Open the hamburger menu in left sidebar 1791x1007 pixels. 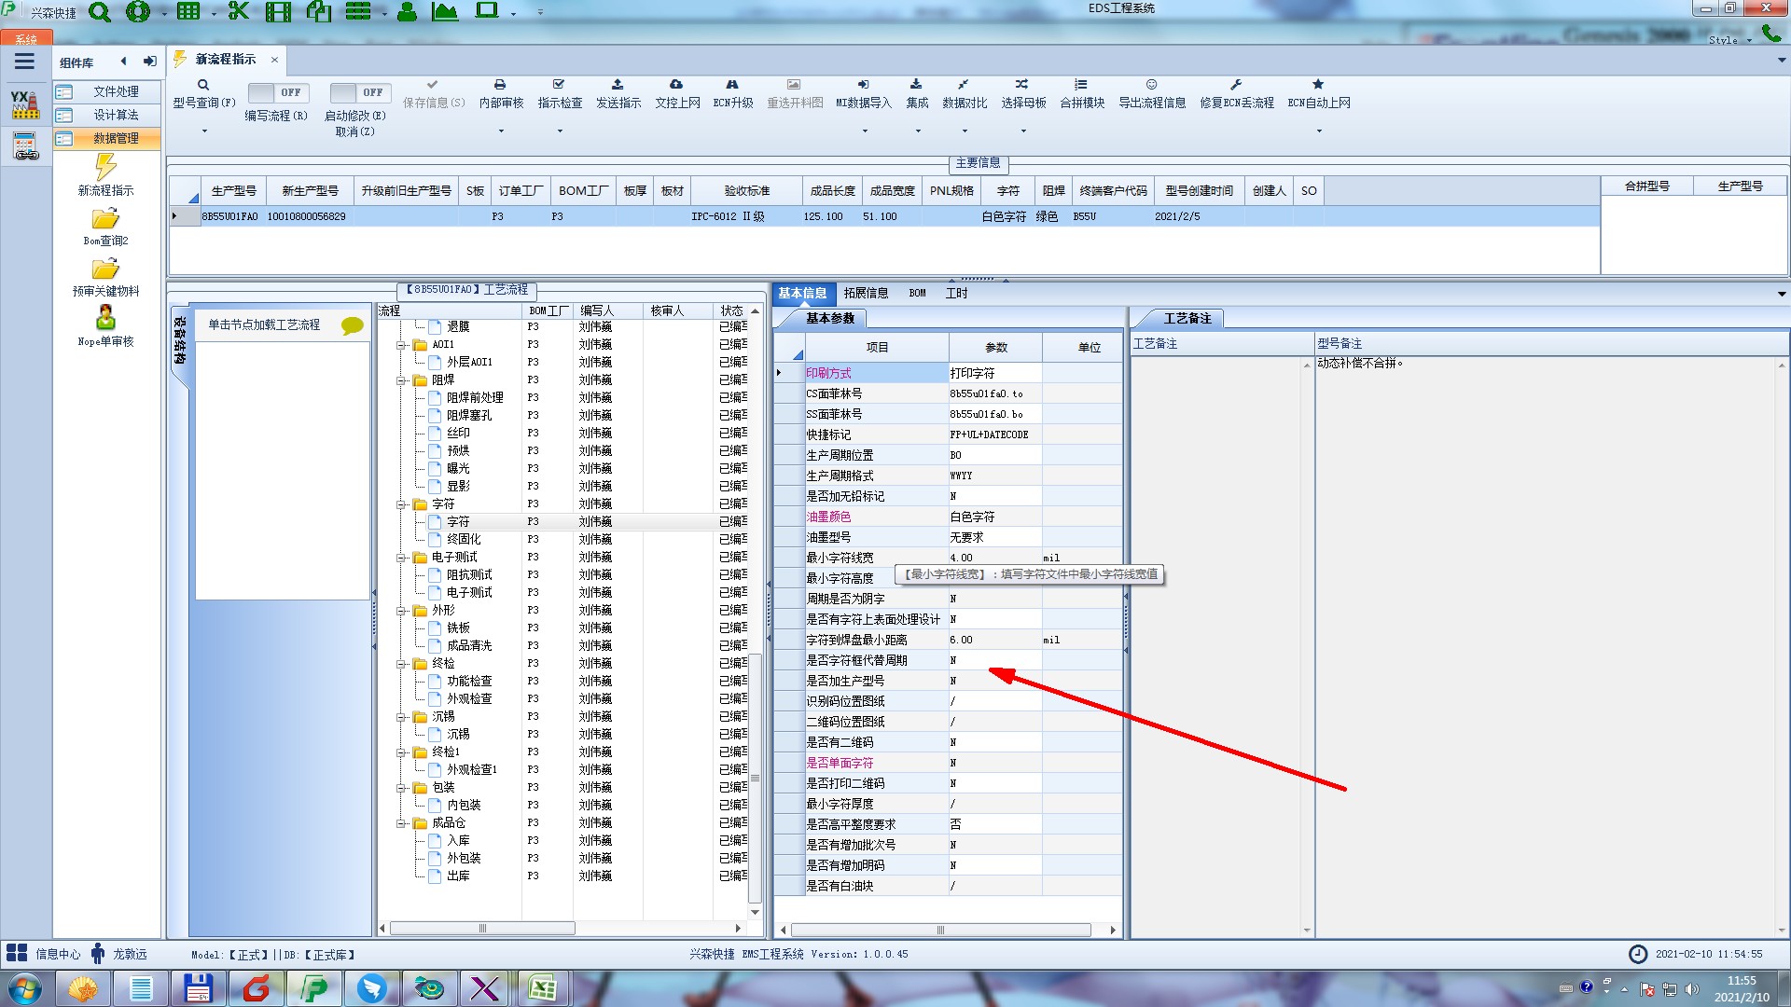coord(24,62)
